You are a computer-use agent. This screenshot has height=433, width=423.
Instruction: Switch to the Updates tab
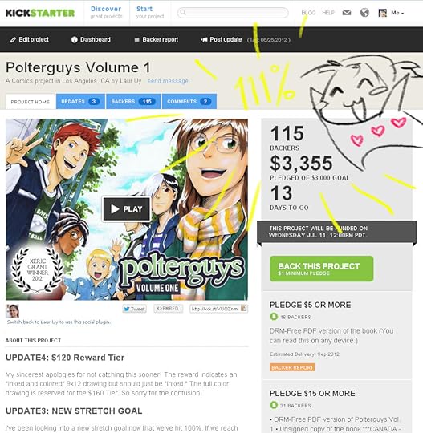point(80,102)
